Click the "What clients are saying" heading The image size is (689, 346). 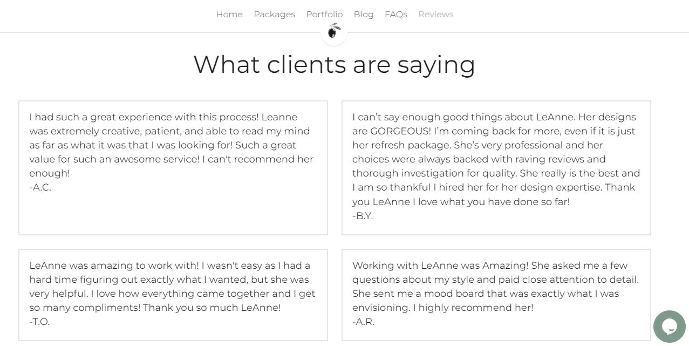tap(334, 64)
